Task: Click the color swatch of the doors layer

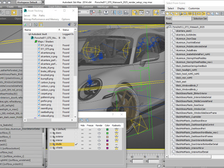Action: [107, 133]
